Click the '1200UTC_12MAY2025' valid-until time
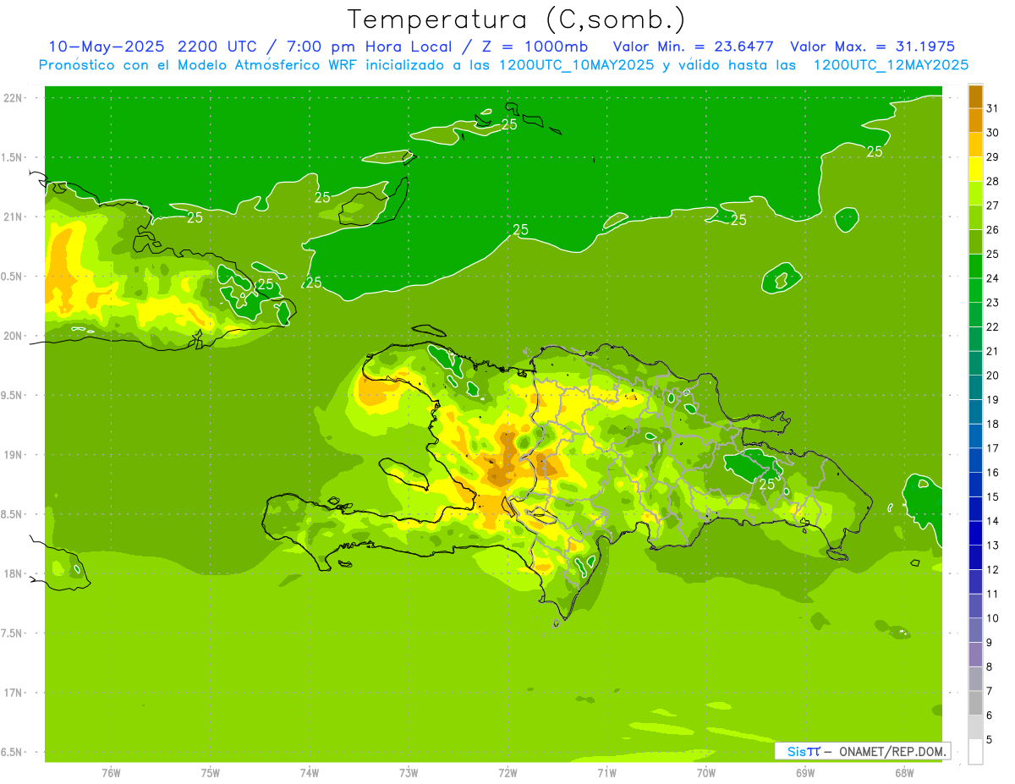Viewport: 1015px width, 784px height. 891,64
